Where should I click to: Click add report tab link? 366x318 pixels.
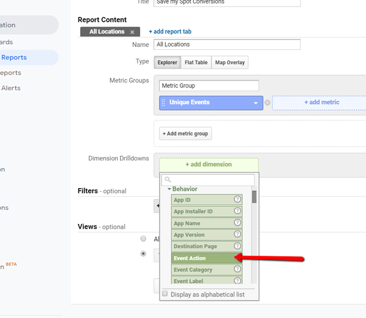click(170, 32)
